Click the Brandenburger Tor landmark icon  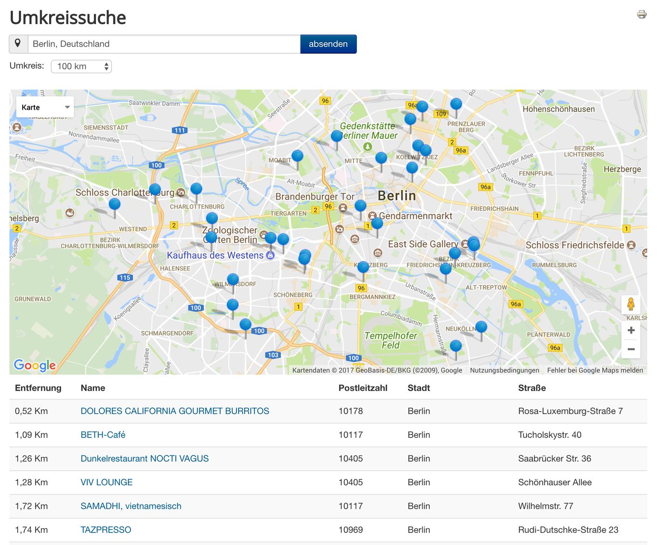pos(342,208)
